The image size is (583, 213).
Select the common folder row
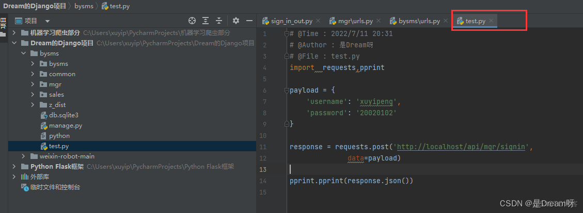coord(132,74)
